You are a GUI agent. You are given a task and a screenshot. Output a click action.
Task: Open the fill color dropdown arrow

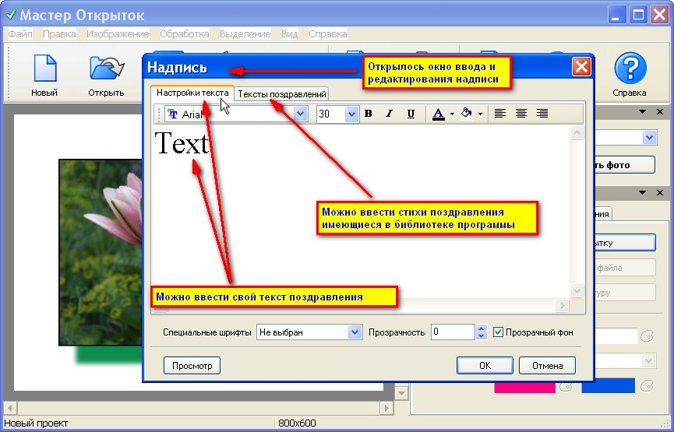click(x=480, y=114)
